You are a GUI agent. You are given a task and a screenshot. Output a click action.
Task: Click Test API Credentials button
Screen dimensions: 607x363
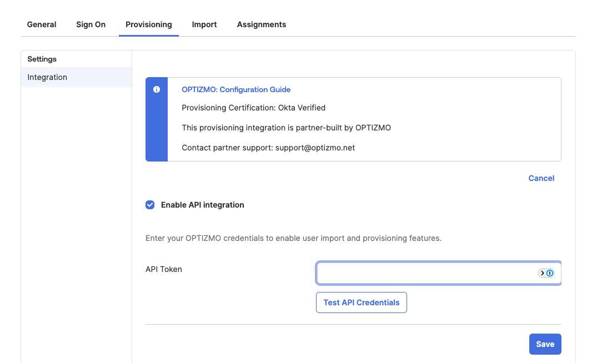[361, 302]
